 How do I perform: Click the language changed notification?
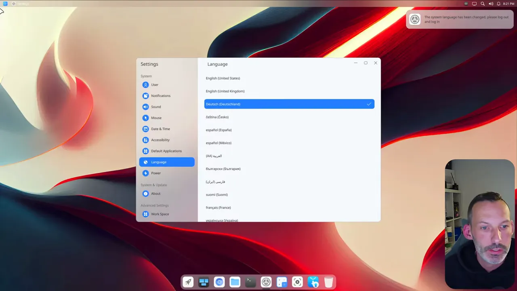[460, 19]
